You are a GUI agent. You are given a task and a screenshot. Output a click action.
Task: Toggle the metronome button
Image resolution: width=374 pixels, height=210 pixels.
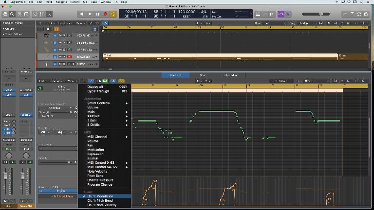tap(288, 14)
